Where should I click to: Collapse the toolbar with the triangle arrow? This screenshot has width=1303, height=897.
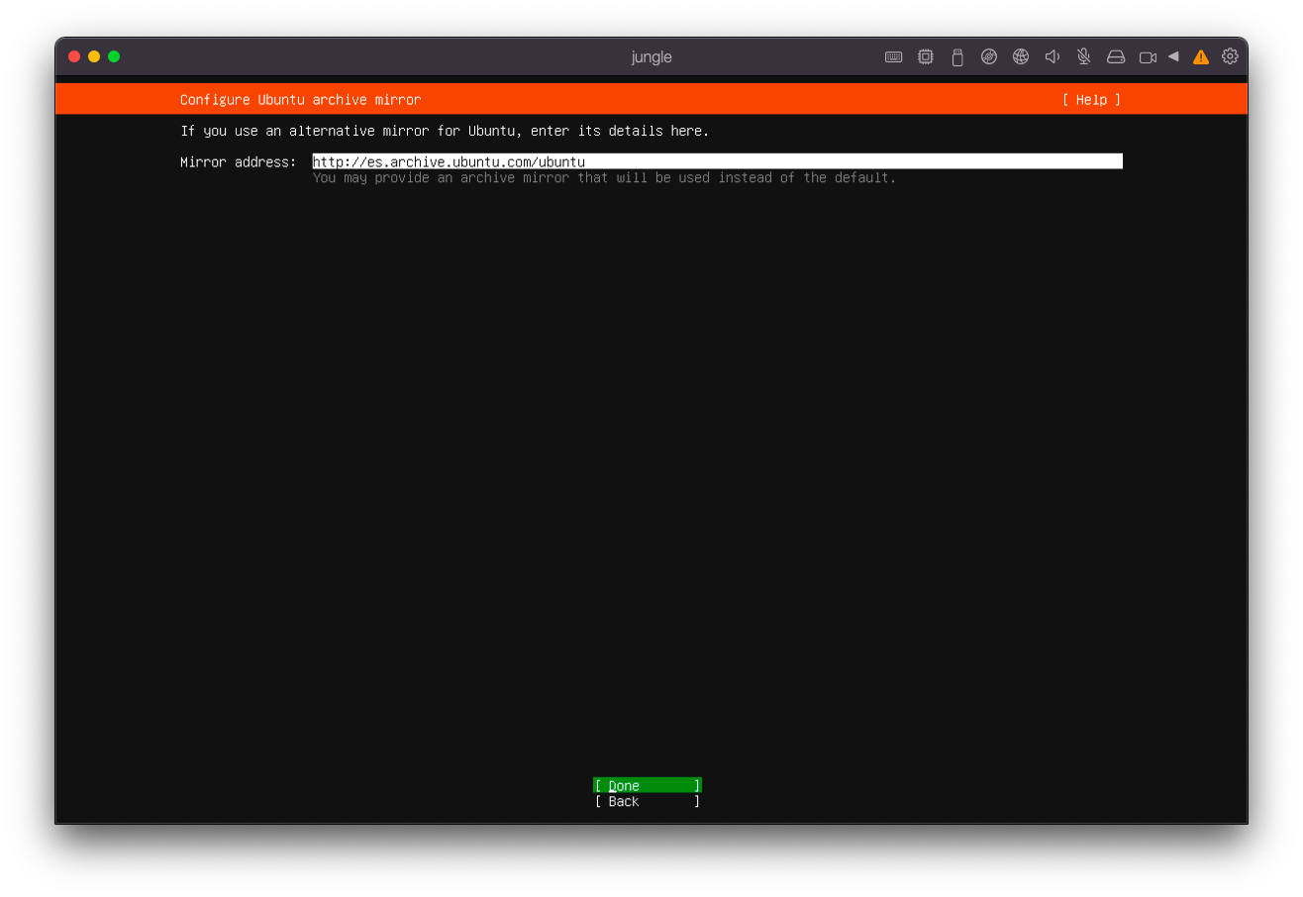(x=1173, y=56)
